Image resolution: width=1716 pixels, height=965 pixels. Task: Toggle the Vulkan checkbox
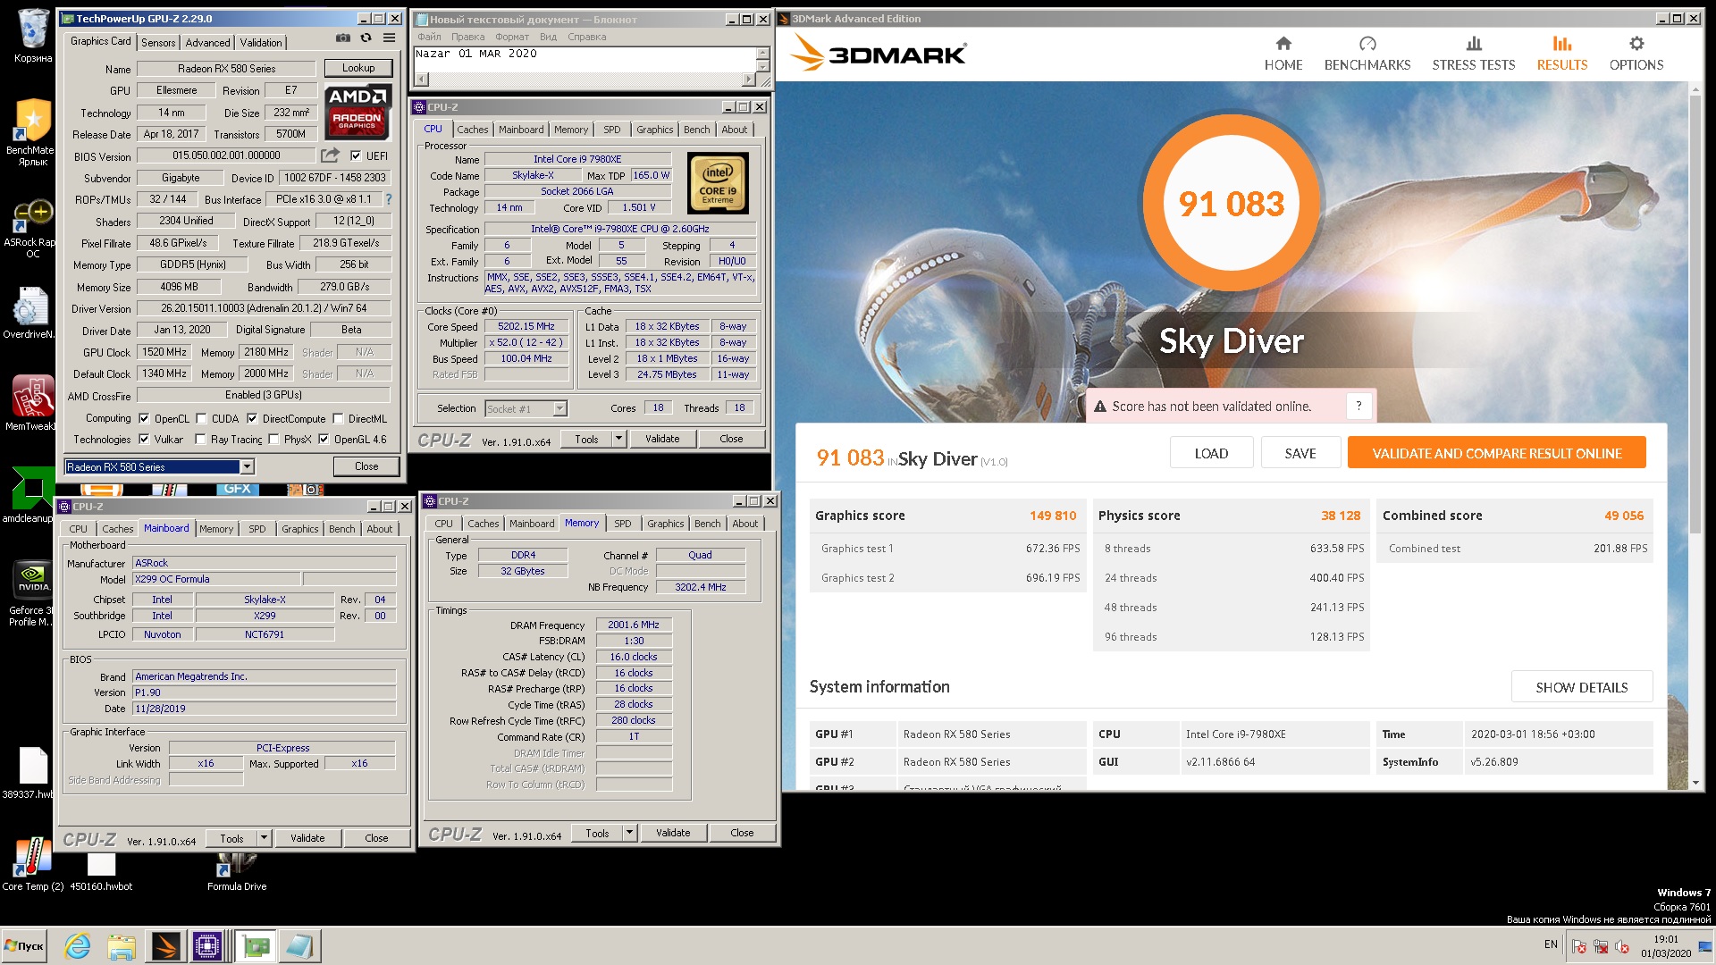point(143,439)
